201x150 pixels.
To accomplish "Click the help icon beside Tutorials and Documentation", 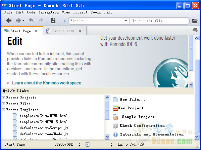I will (x=115, y=135).
